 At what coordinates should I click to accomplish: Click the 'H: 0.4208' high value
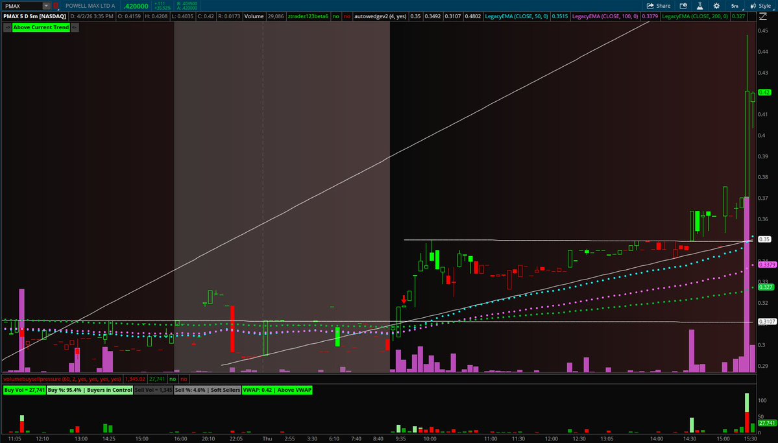click(x=156, y=16)
